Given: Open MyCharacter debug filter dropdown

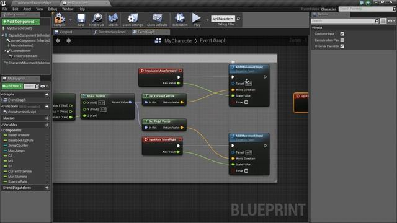Looking at the screenshot, I should click(223, 19).
